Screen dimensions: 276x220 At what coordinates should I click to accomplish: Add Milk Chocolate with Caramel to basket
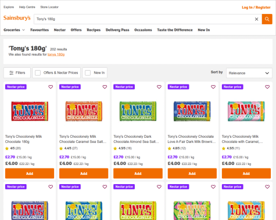pos(246,173)
